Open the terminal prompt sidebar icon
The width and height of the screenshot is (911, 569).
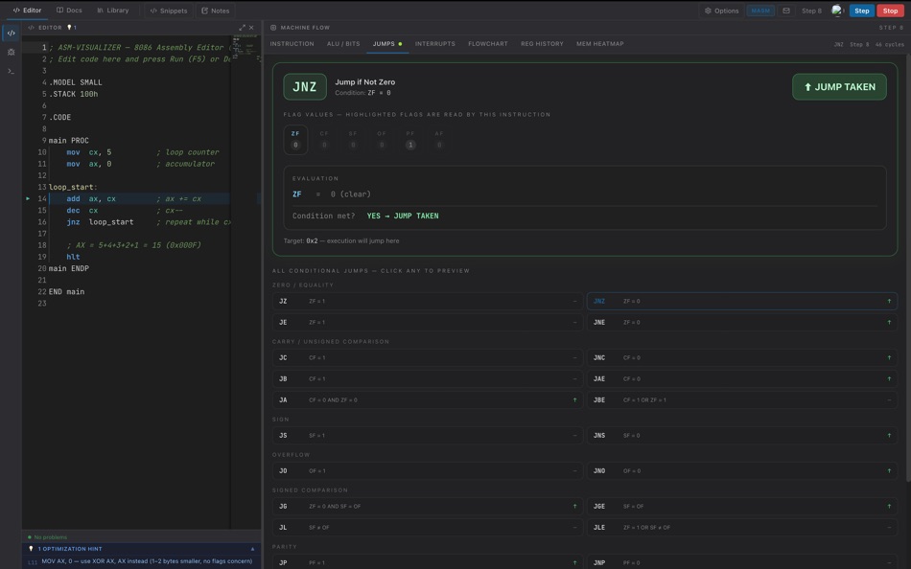[12, 72]
